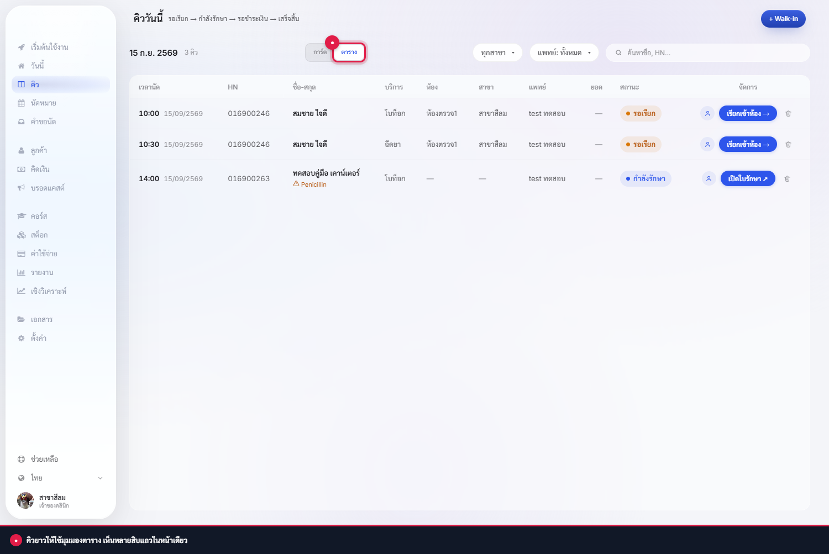Viewport: 829px width, 554px height.
Task: Click เปิดใบรักษา button for the 14:00 patient
Action: click(x=748, y=179)
